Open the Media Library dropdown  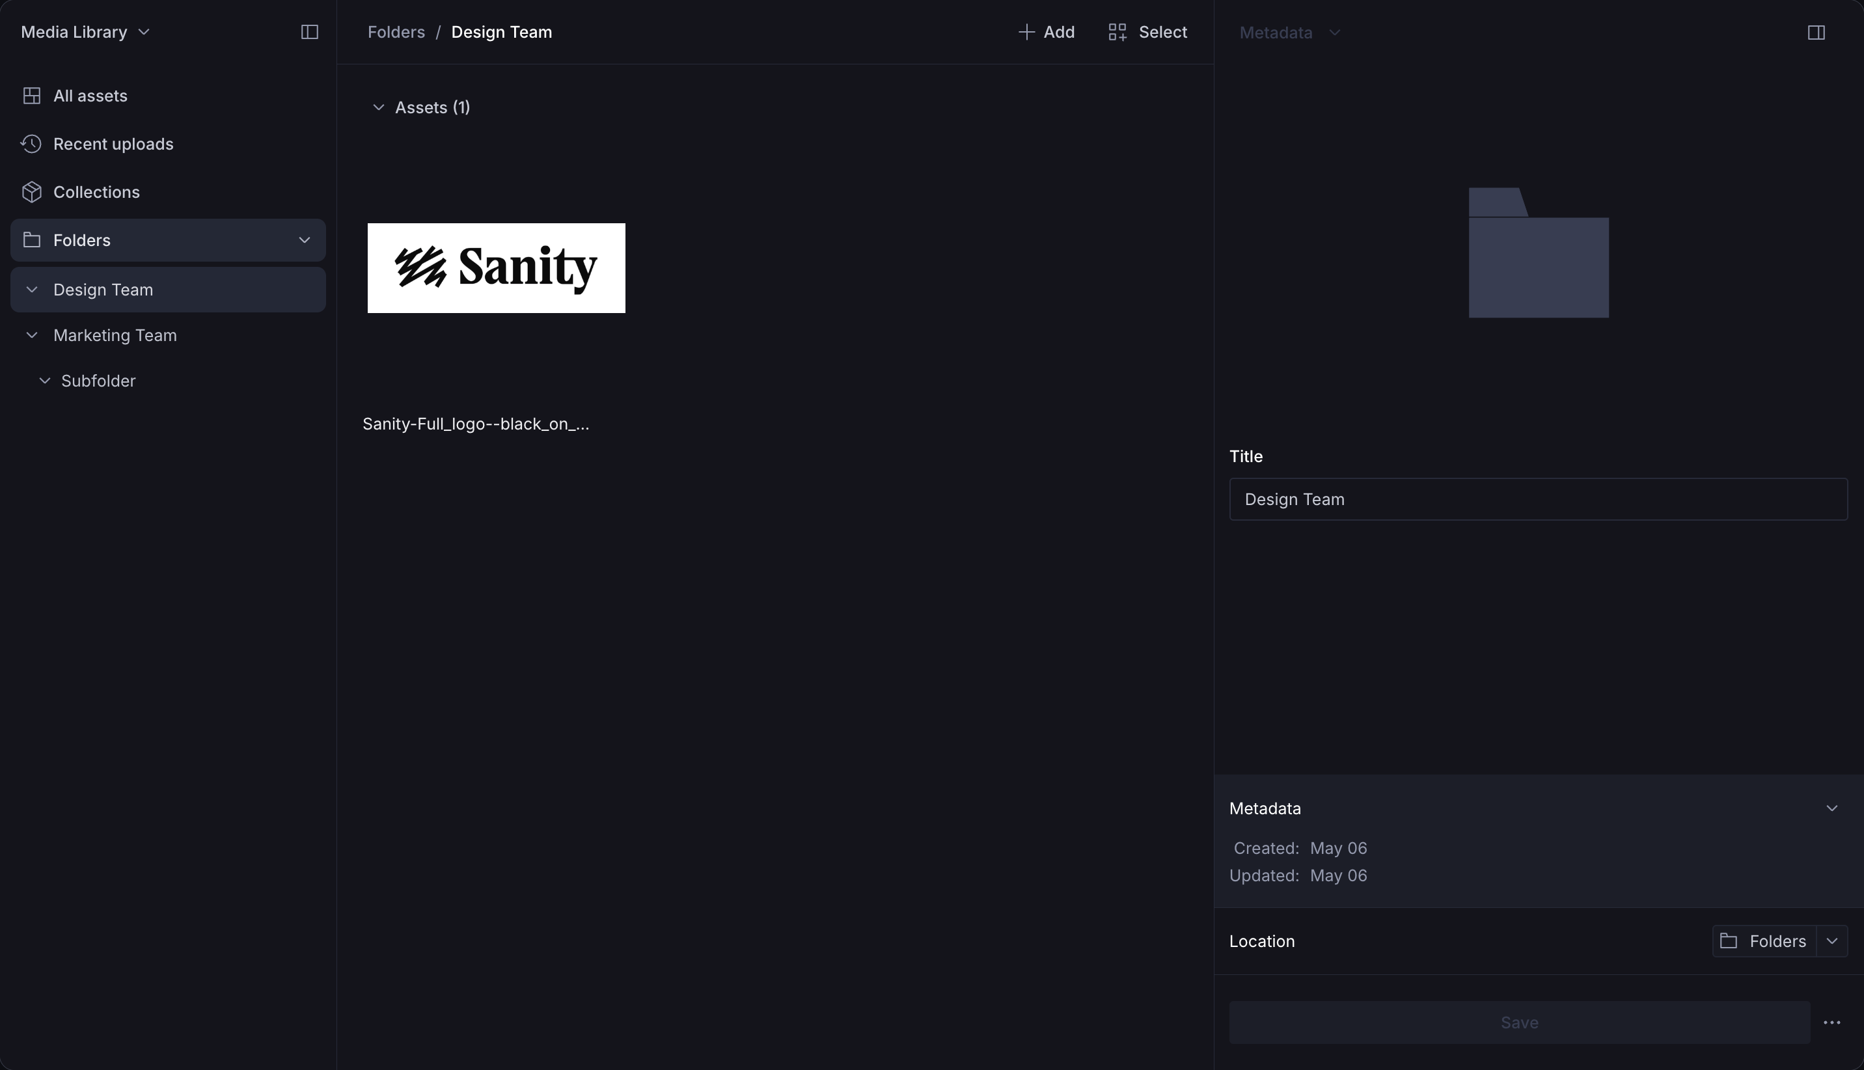tap(85, 33)
